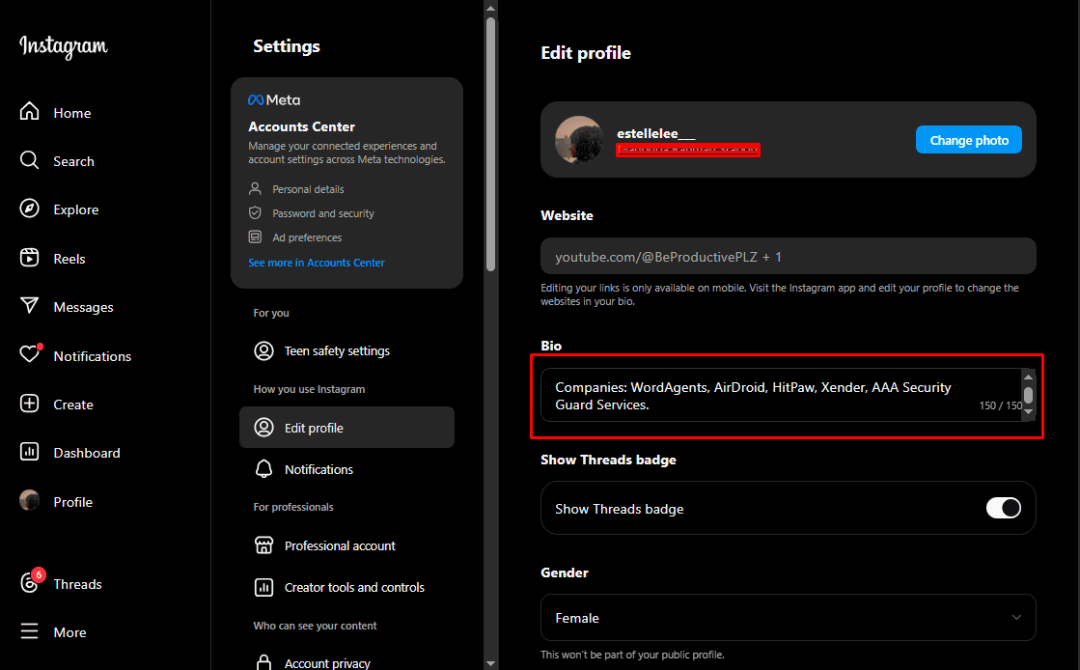Open Notifications label in settings menu
1080x670 pixels.
tap(318, 469)
